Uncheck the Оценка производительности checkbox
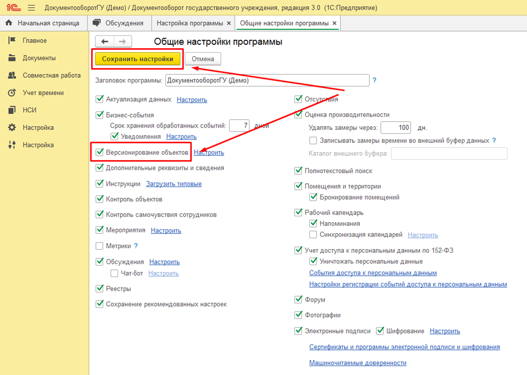This screenshot has height=375, width=527. 298,114
